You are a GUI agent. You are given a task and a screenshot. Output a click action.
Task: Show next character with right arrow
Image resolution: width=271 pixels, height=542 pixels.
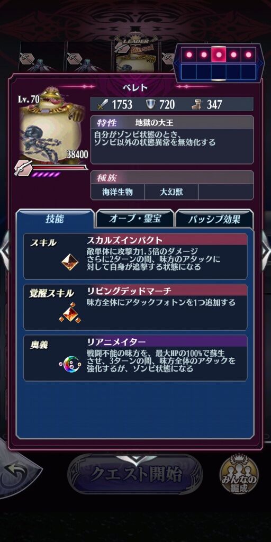(266, 250)
